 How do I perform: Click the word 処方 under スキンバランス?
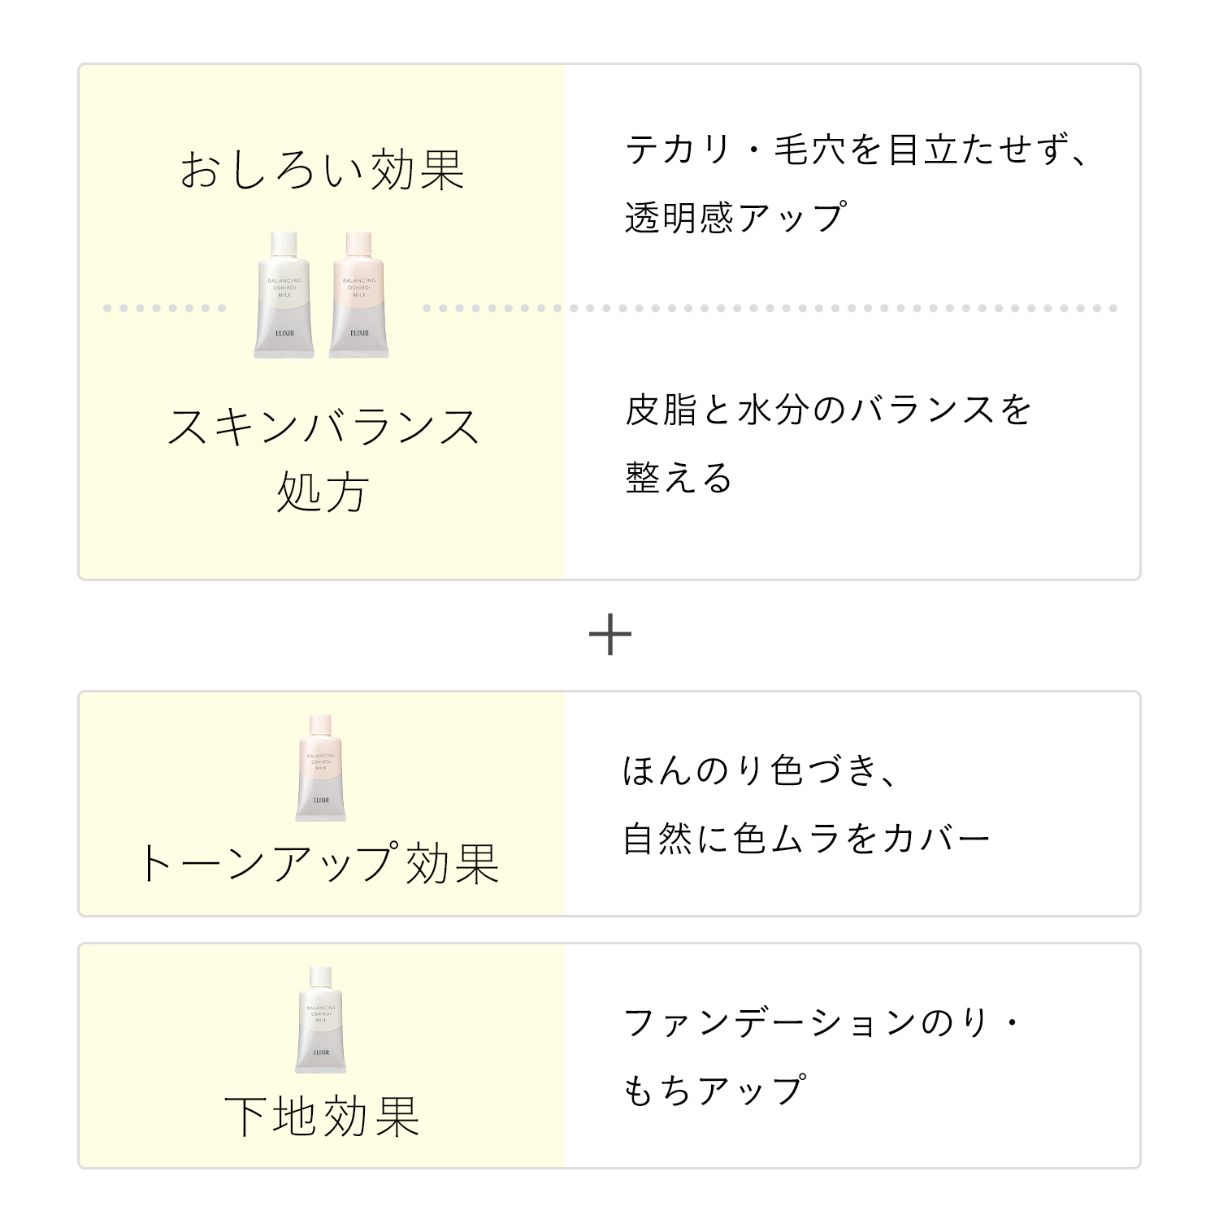click(x=323, y=492)
